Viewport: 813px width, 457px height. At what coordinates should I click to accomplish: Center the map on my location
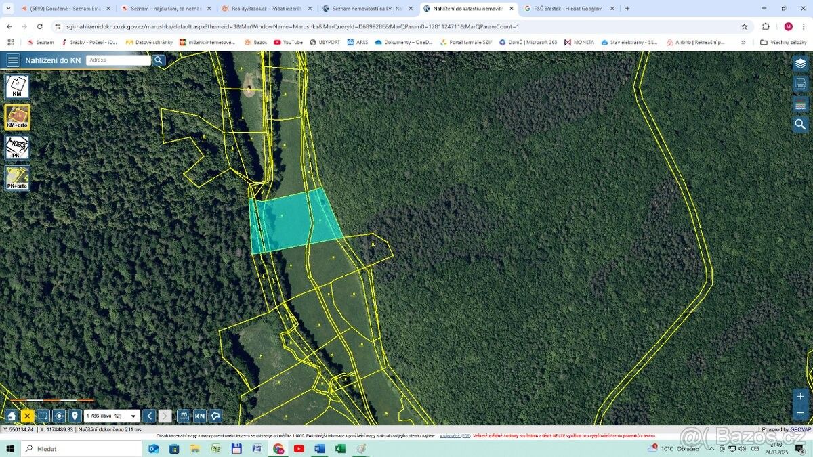pyautogui.click(x=59, y=416)
